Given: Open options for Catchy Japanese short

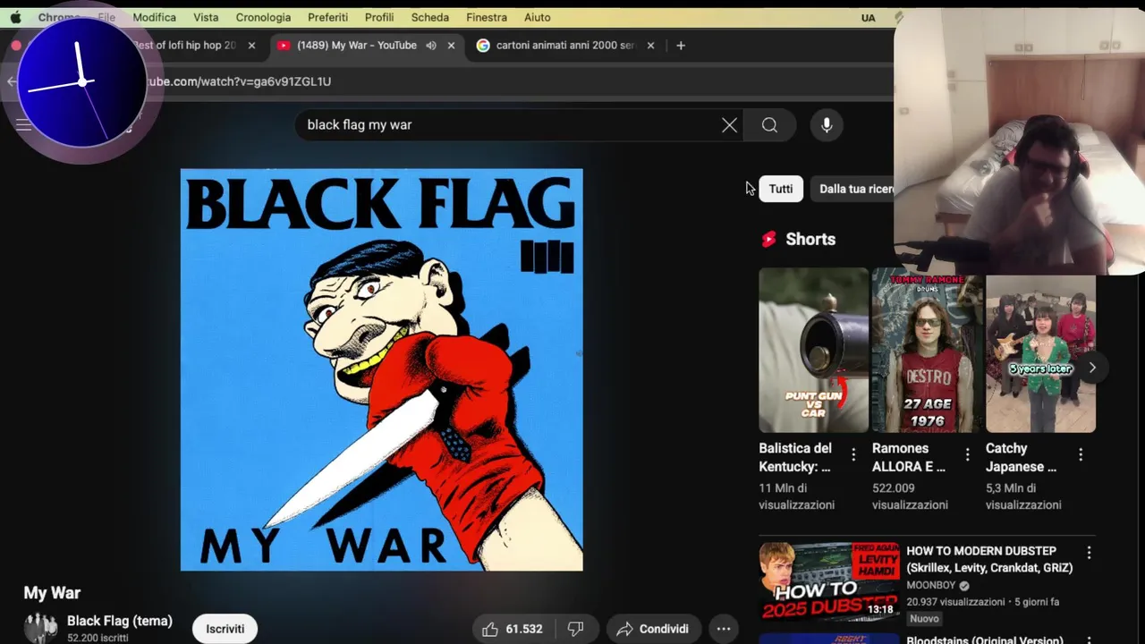Looking at the screenshot, I should pyautogui.click(x=1081, y=454).
